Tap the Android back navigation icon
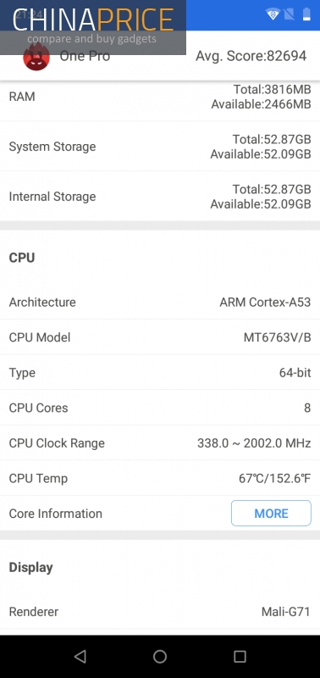 [x=80, y=656]
